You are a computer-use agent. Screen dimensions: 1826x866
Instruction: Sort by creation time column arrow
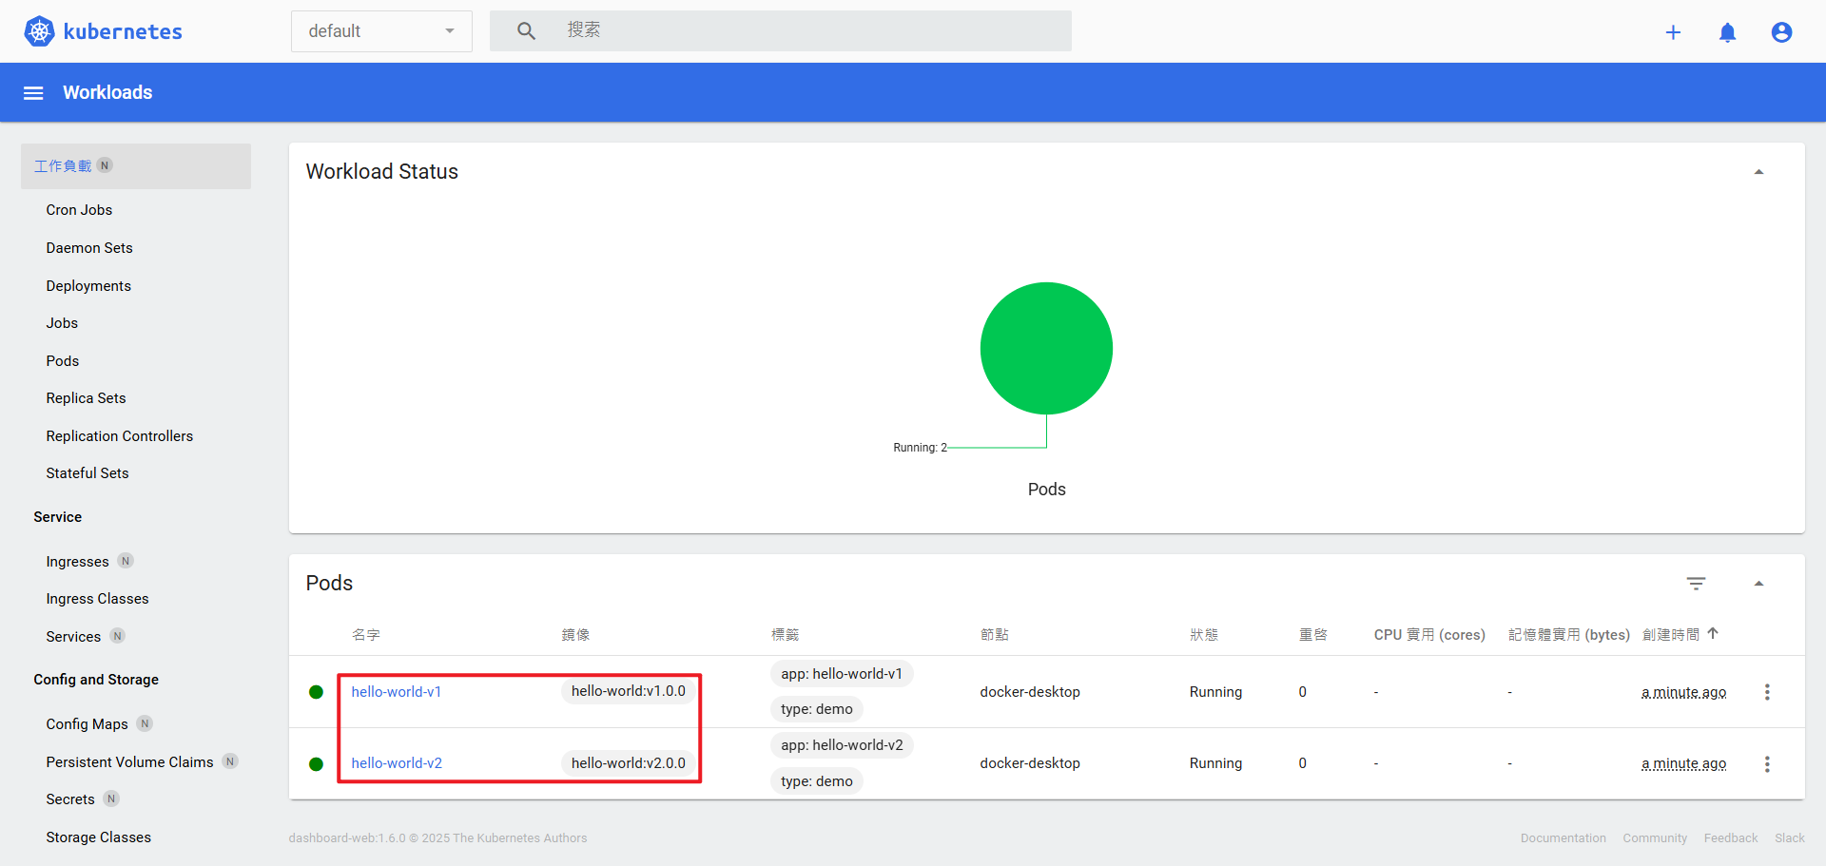coord(1713,634)
